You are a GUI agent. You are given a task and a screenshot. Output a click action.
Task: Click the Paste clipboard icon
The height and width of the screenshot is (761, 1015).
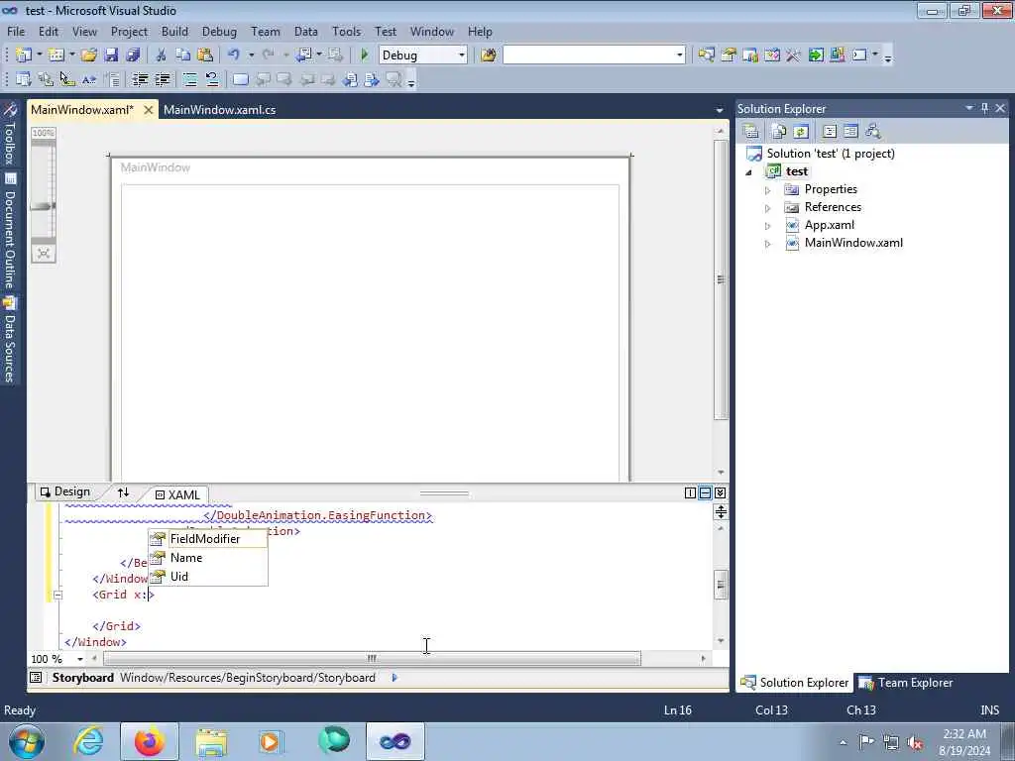[205, 55]
